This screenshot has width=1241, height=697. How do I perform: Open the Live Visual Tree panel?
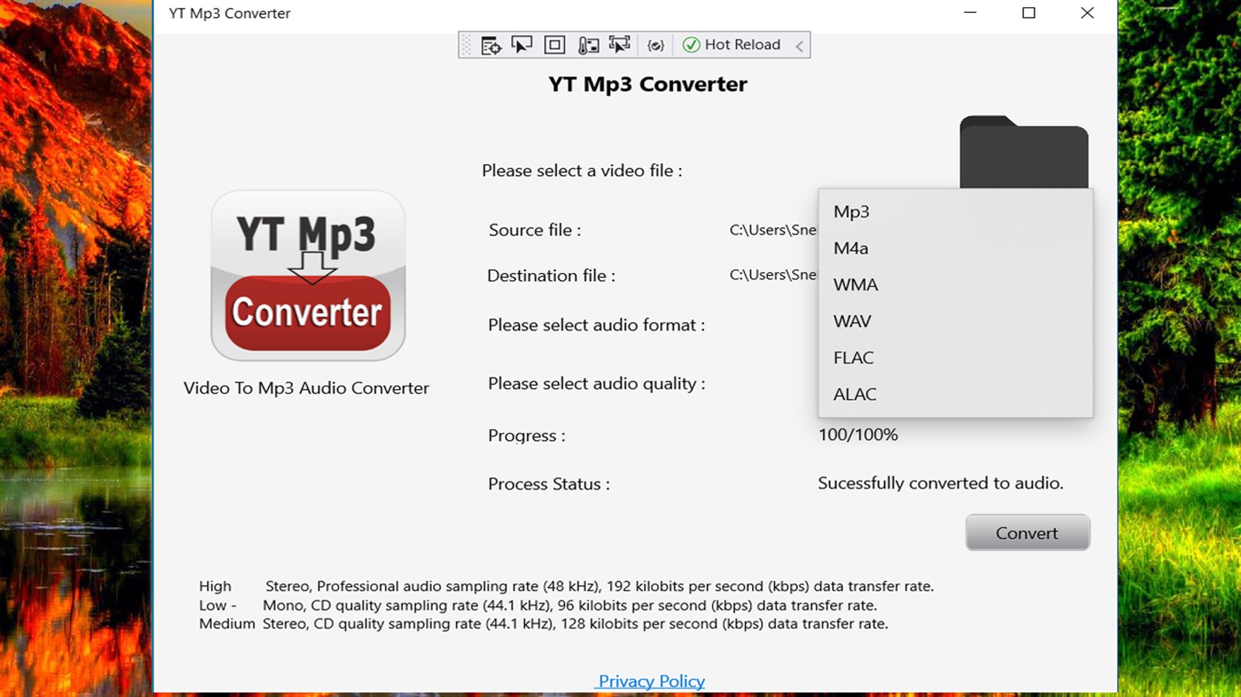point(491,45)
